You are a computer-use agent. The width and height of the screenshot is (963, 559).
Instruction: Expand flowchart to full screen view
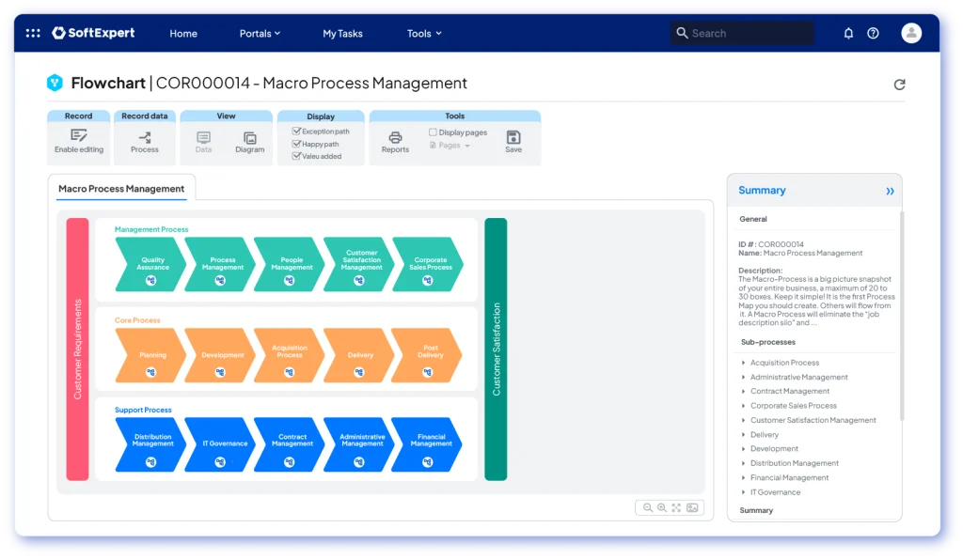point(676,507)
